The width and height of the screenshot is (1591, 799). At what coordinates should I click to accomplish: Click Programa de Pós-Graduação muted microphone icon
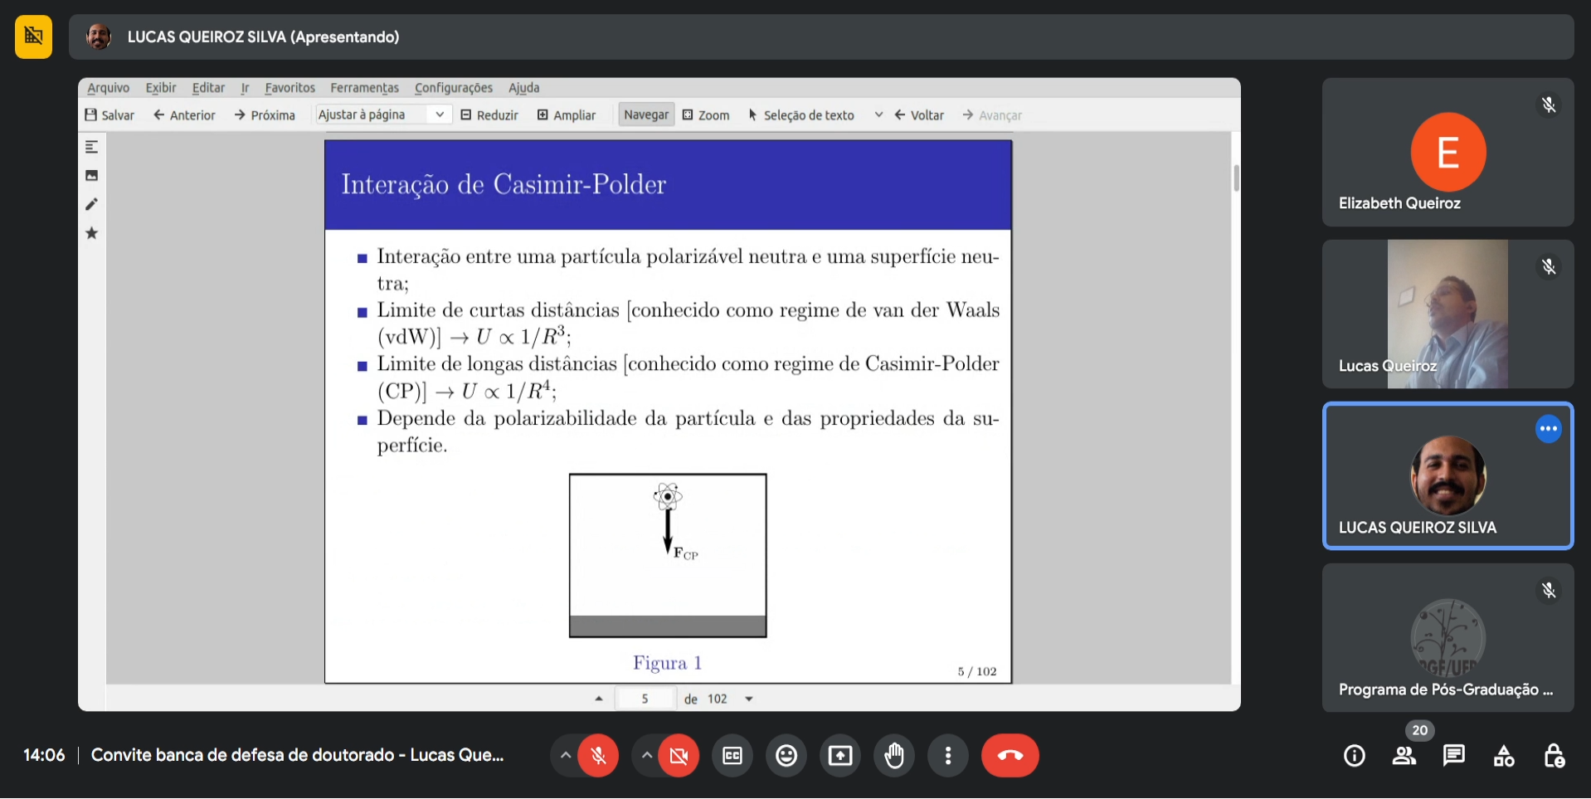pyautogui.click(x=1549, y=591)
